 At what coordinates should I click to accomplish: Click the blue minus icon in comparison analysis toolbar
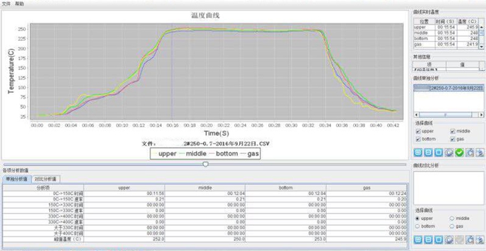click(x=428, y=240)
